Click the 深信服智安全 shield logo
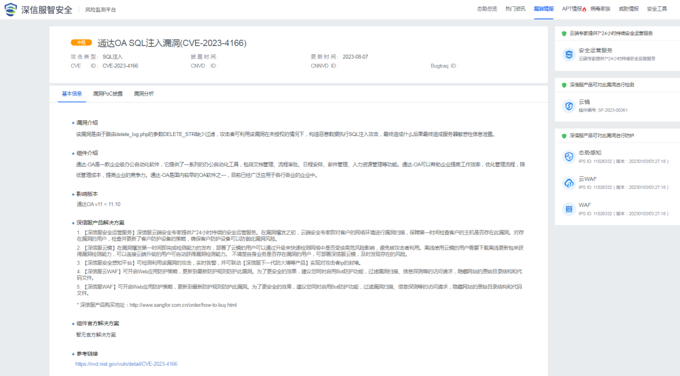This screenshot has width=680, height=376. (11, 9)
